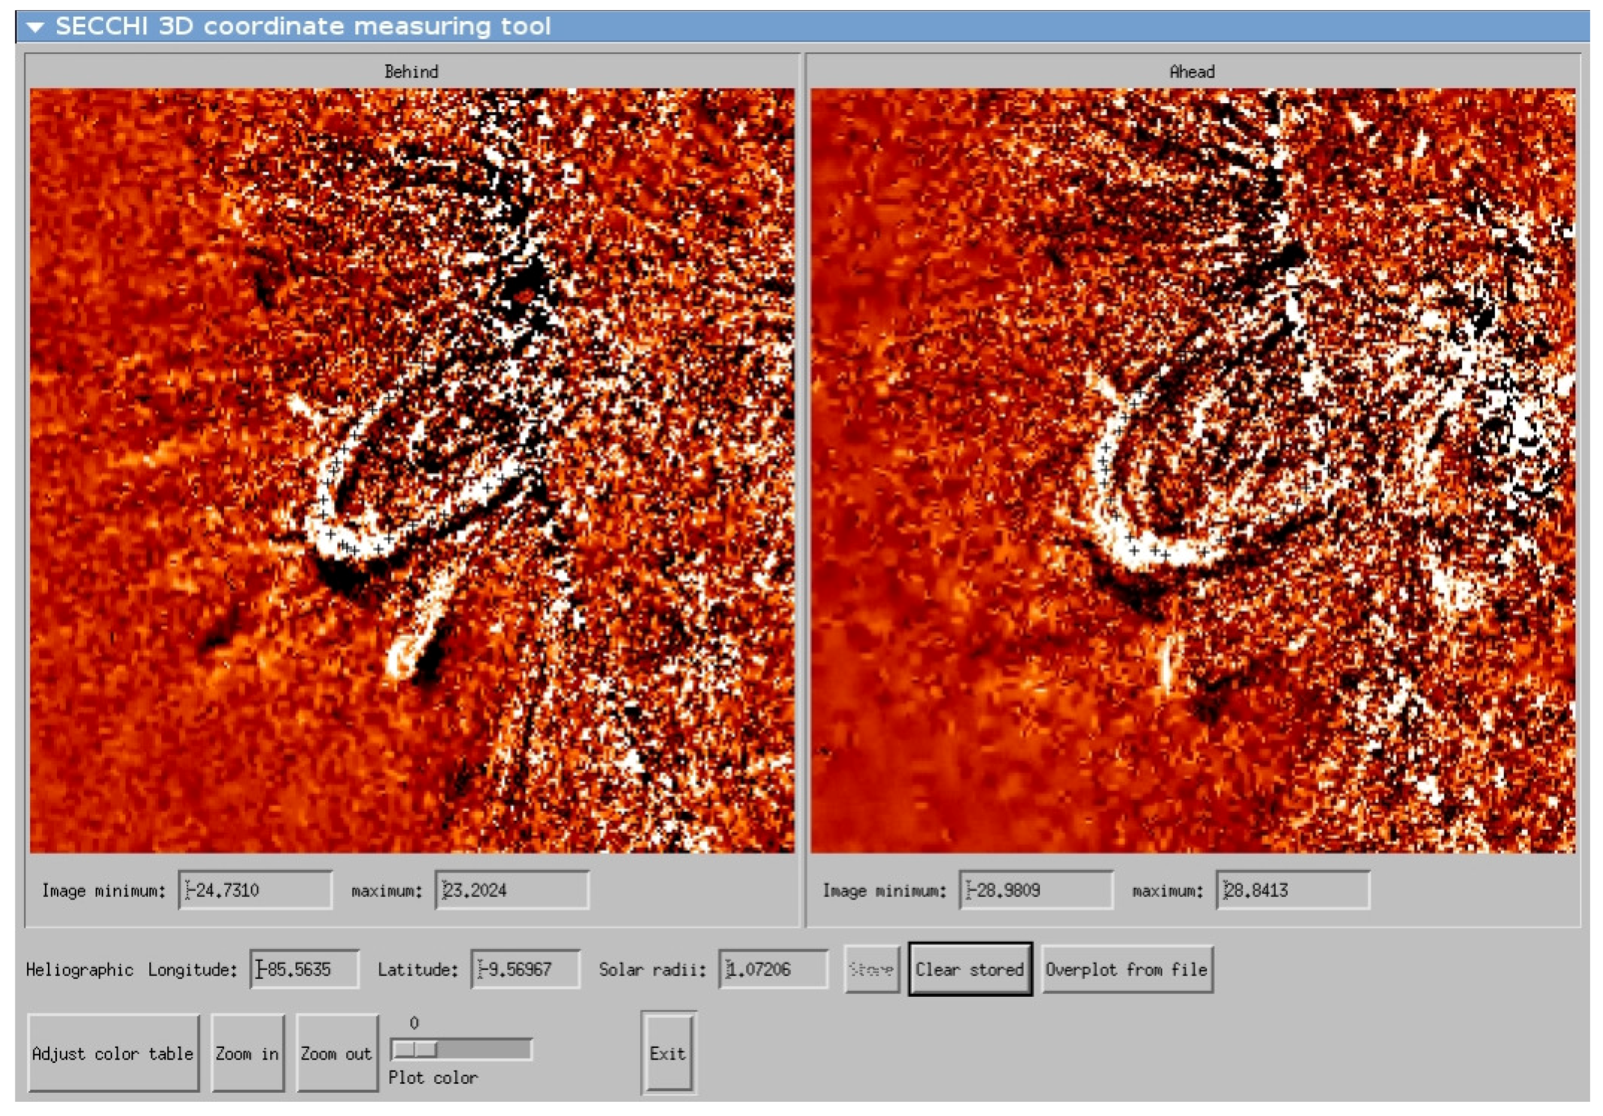Collapse the SECCHI 3D tool title triangle

coord(36,27)
